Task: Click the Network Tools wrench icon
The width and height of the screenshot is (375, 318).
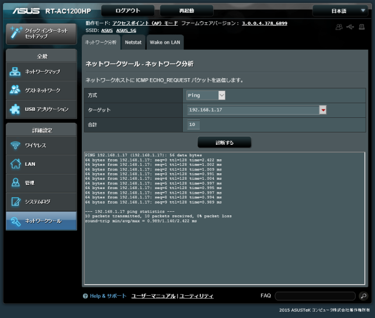Action: point(16,221)
